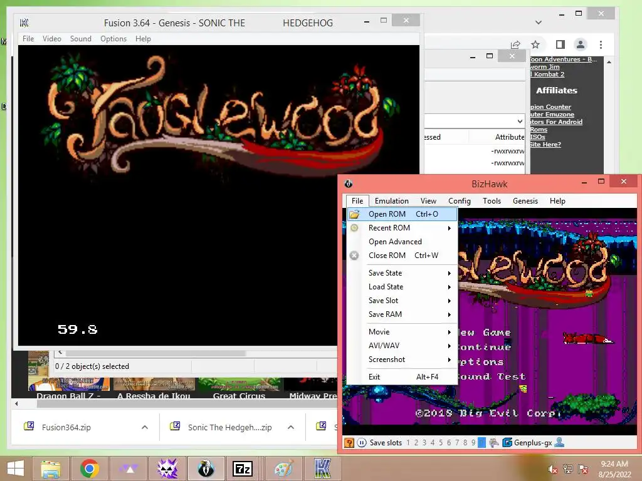Select BizHawk save slot 6
Image resolution: width=642 pixels, height=481 pixels.
[x=449, y=443]
